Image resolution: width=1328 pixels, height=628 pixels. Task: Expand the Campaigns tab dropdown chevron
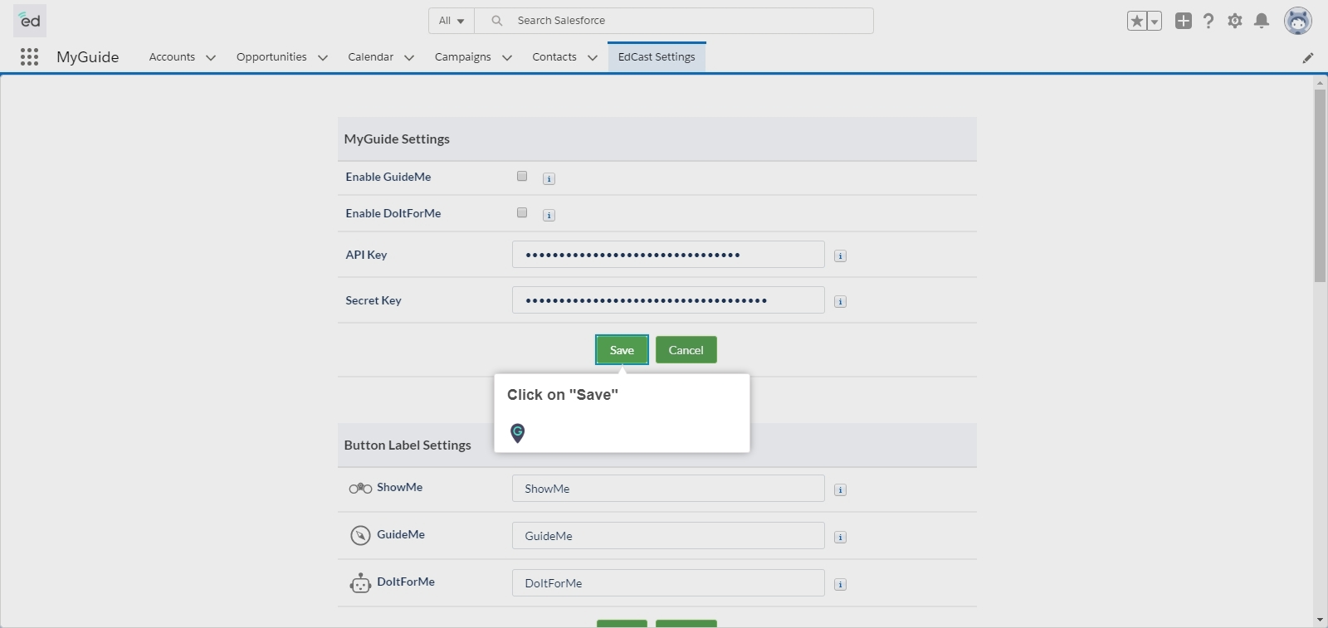coord(507,57)
